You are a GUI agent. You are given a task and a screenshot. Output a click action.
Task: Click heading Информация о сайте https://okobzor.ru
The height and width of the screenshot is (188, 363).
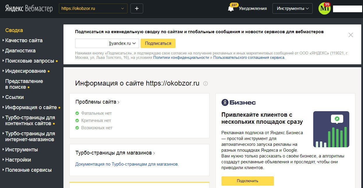[x=137, y=83]
